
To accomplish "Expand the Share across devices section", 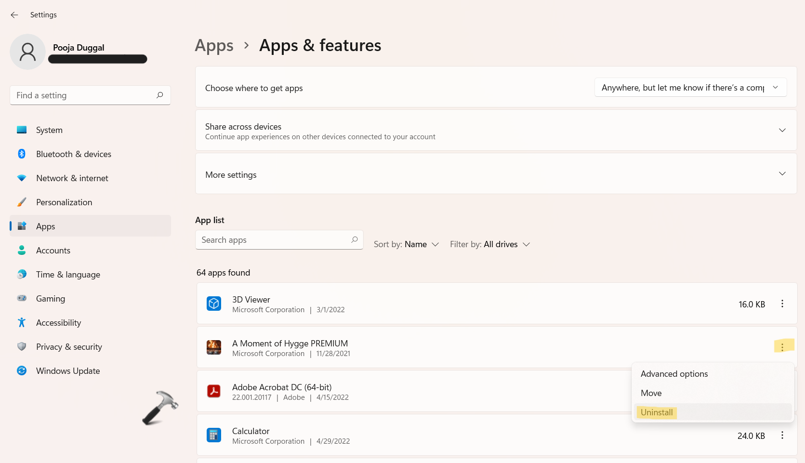I will coord(782,131).
